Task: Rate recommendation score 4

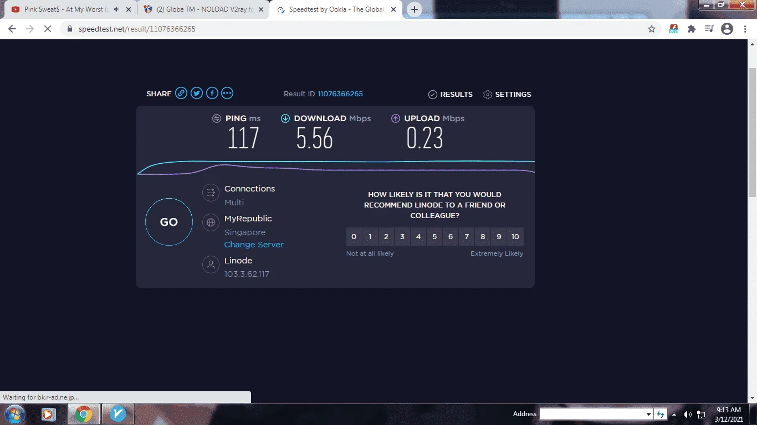Action: (418, 237)
